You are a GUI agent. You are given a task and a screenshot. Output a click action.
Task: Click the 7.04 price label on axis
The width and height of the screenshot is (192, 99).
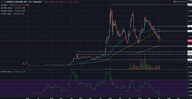[190, 31]
